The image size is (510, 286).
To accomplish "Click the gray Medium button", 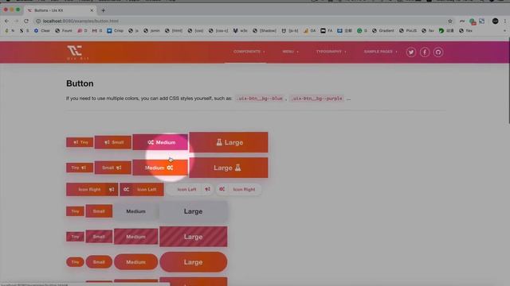I will tap(136, 211).
